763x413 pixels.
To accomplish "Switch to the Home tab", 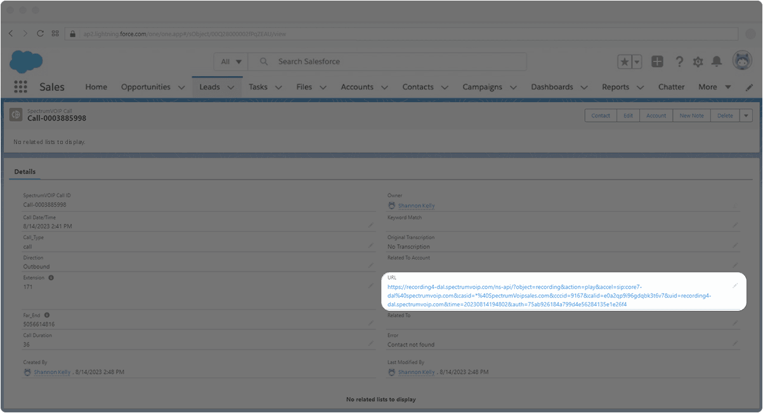I will pyautogui.click(x=96, y=87).
